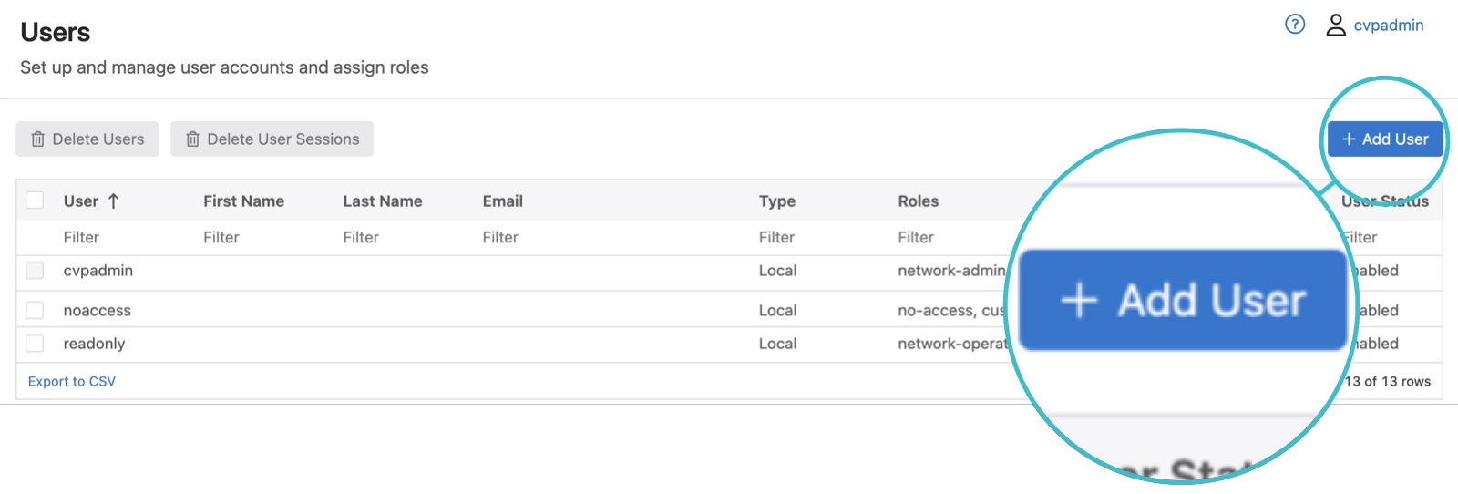Toggle the select-all users checkbox

coord(35,201)
